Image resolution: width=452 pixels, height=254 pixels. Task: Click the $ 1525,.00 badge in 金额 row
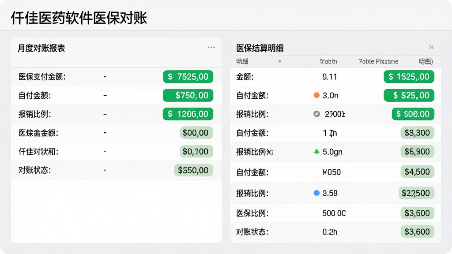(x=409, y=77)
